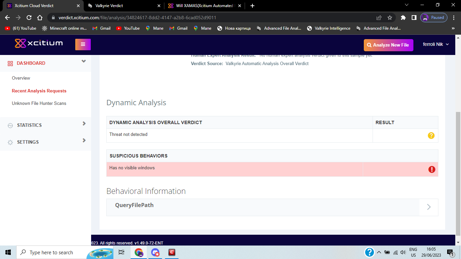Open Task View on the taskbar
Screen dimensions: 461x259
(x=121, y=252)
